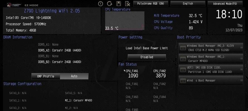Screen dimensions: 248x111
Task: Click the date 12/07/2023
Action: click(x=234, y=30)
